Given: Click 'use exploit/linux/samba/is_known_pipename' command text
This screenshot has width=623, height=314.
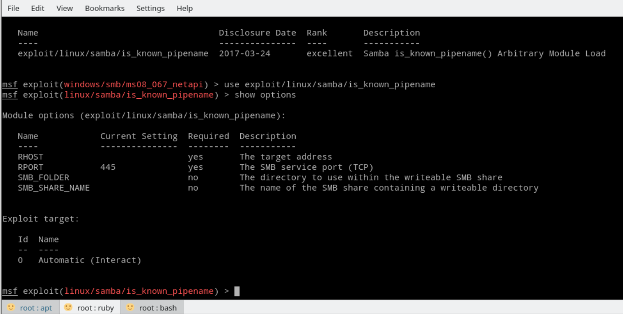Looking at the screenshot, I should pyautogui.click(x=330, y=84).
